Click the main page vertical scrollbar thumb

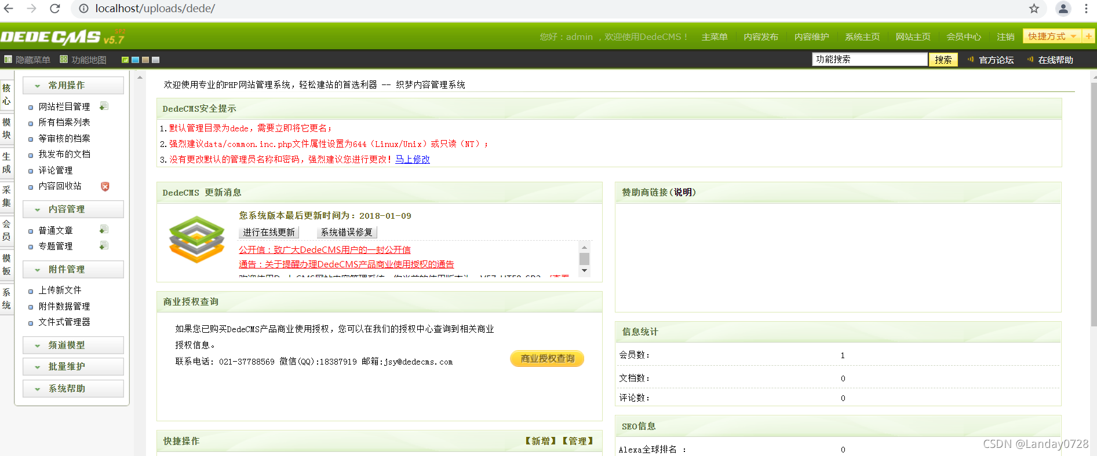1094,204
